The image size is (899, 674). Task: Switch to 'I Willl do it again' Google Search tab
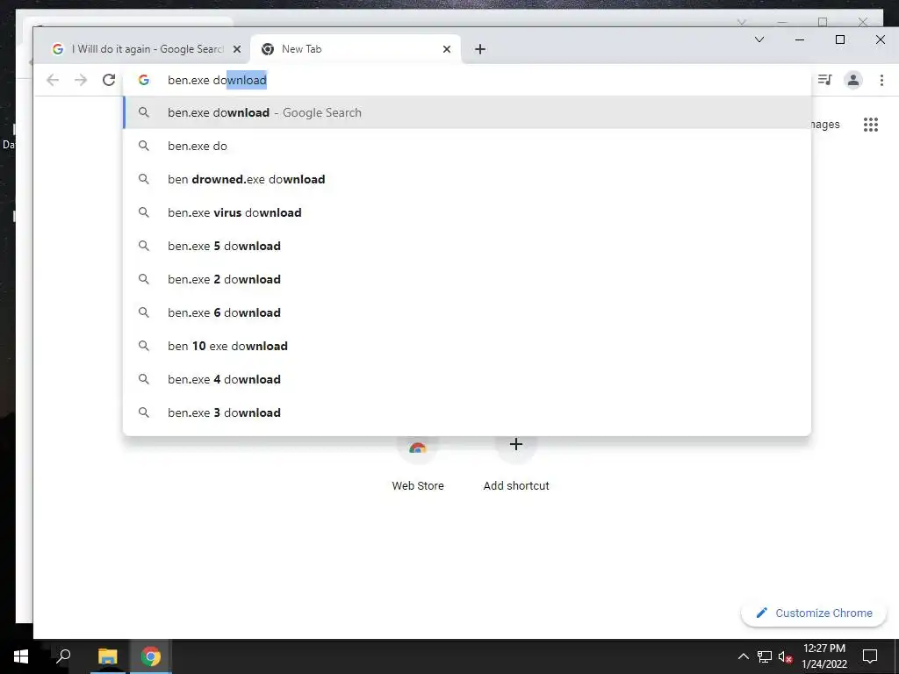point(142,49)
